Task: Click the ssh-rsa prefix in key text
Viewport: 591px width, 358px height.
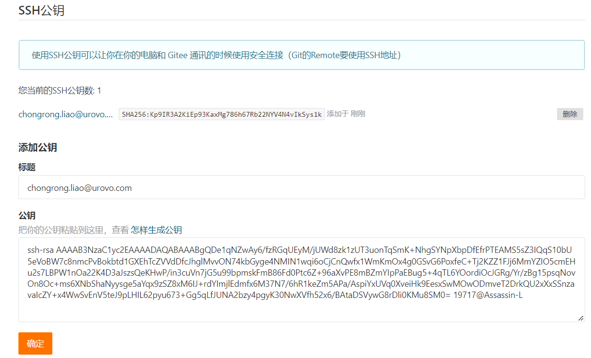Action: pyautogui.click(x=41, y=250)
